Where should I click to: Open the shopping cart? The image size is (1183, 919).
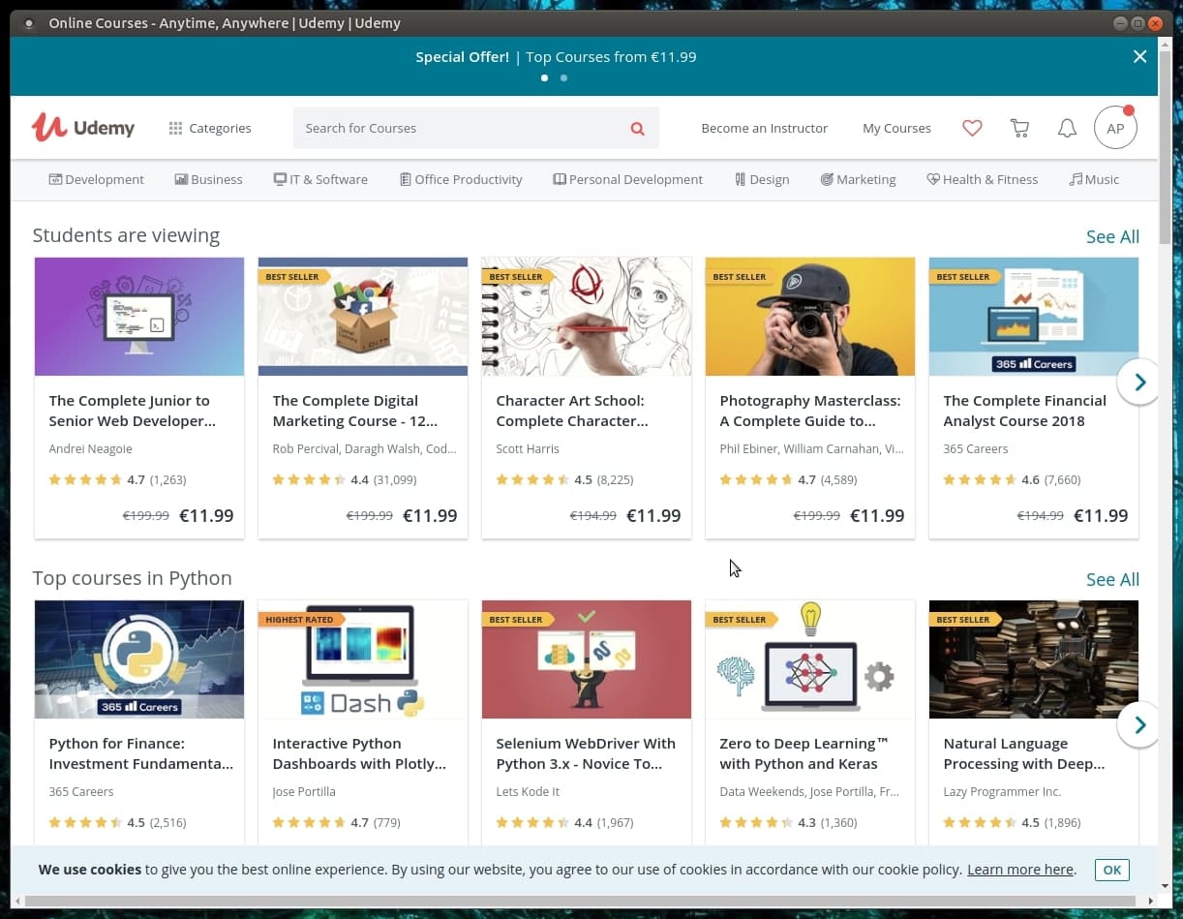(x=1018, y=127)
